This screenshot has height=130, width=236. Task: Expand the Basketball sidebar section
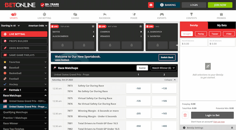tap(24, 73)
